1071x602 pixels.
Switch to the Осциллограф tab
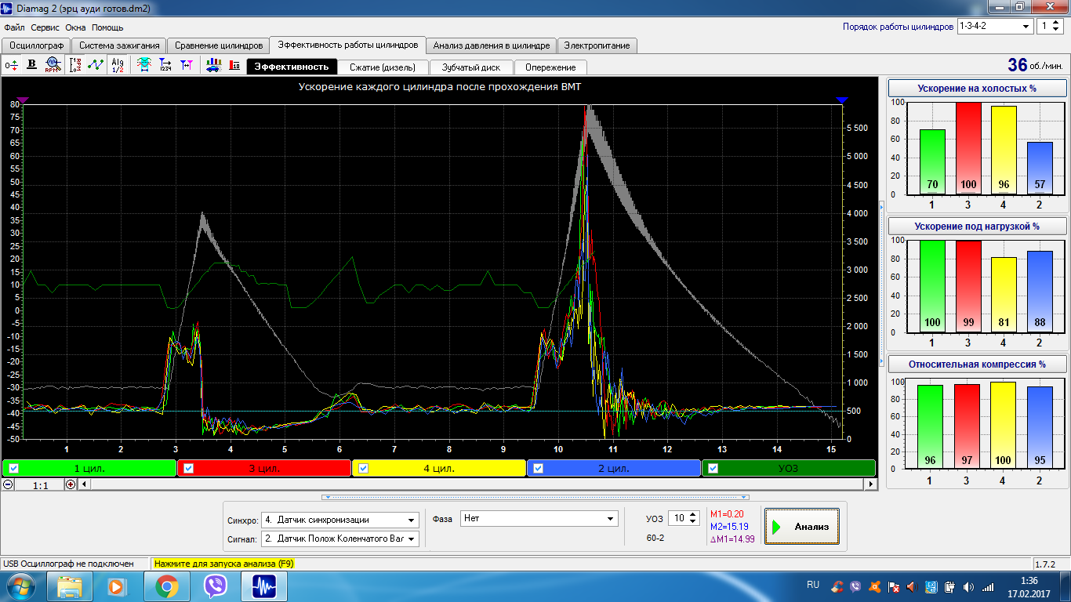(x=36, y=45)
